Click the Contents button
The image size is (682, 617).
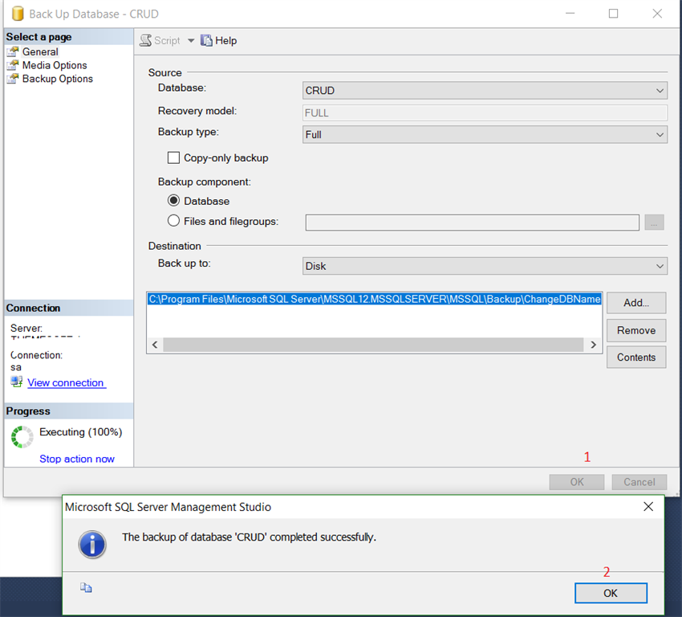[636, 357]
